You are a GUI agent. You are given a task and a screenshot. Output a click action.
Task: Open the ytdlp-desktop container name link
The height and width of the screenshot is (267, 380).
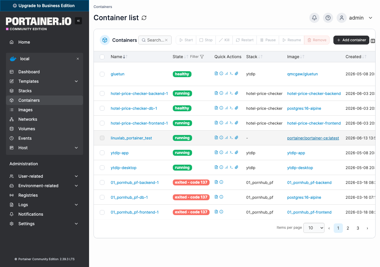pos(123,168)
